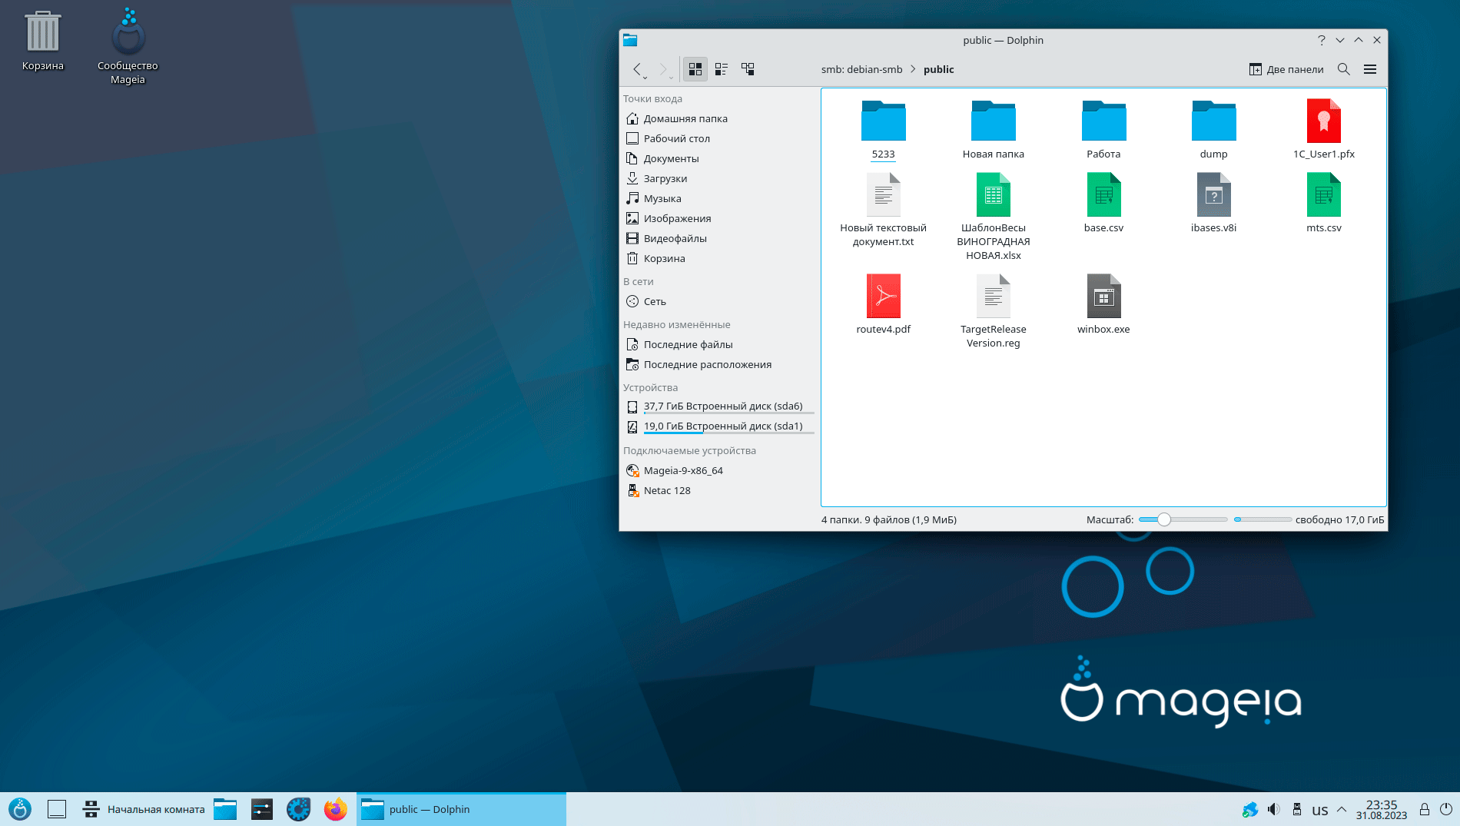The width and height of the screenshot is (1460, 826).
Task: Expand the system tray hidden icons arrow
Action: [x=1342, y=809]
